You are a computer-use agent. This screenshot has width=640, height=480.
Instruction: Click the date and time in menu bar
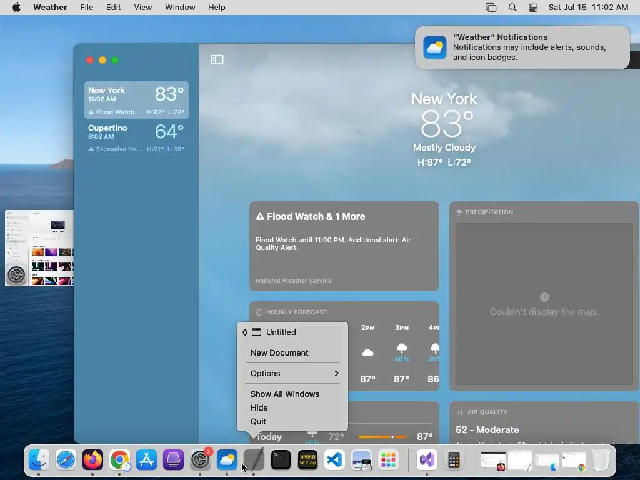[588, 7]
